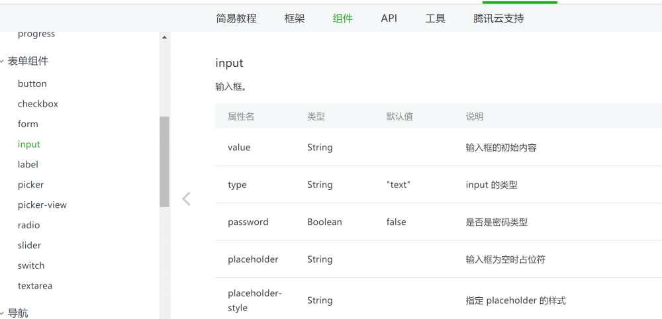662x319 pixels.
Task: Open the progress component page in sidebar
Action: coord(36,34)
